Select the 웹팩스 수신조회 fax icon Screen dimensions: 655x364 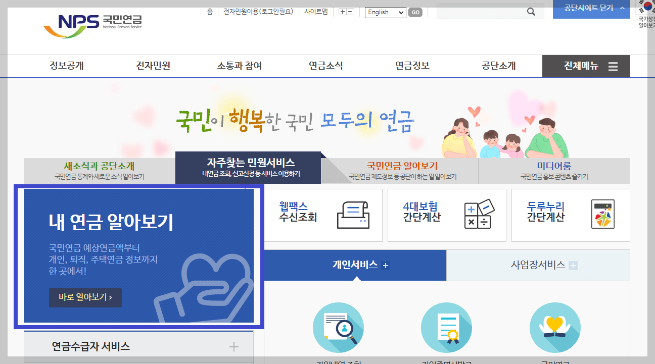(x=354, y=214)
